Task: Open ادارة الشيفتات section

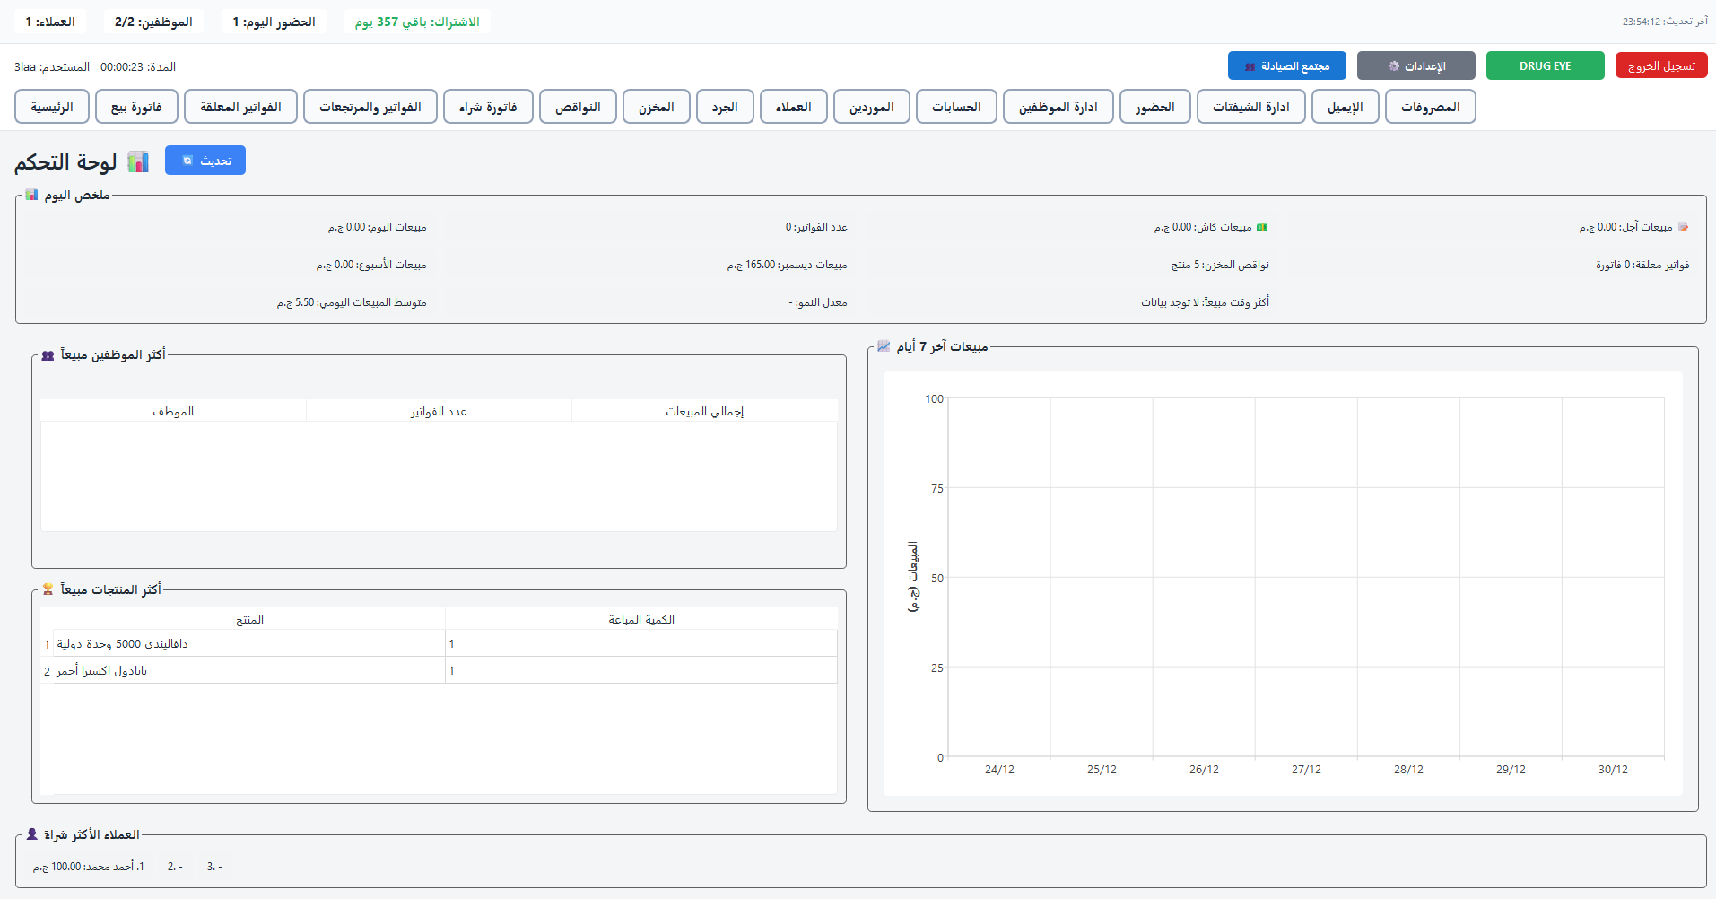Action: 1250,106
